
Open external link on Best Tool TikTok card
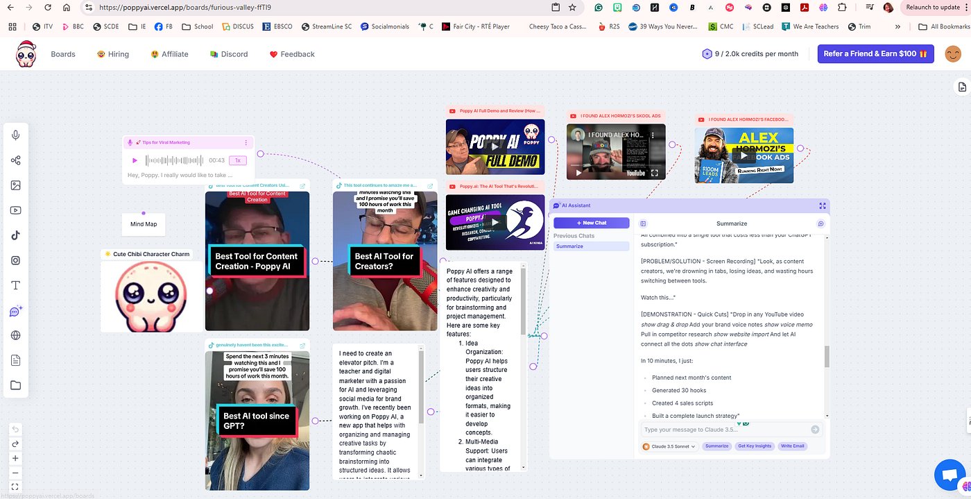tap(302, 185)
